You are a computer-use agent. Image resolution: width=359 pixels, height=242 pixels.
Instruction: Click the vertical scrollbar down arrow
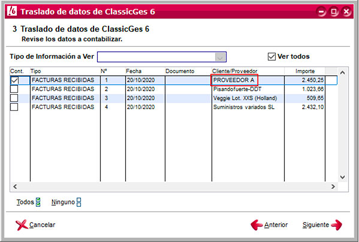click(x=342, y=177)
